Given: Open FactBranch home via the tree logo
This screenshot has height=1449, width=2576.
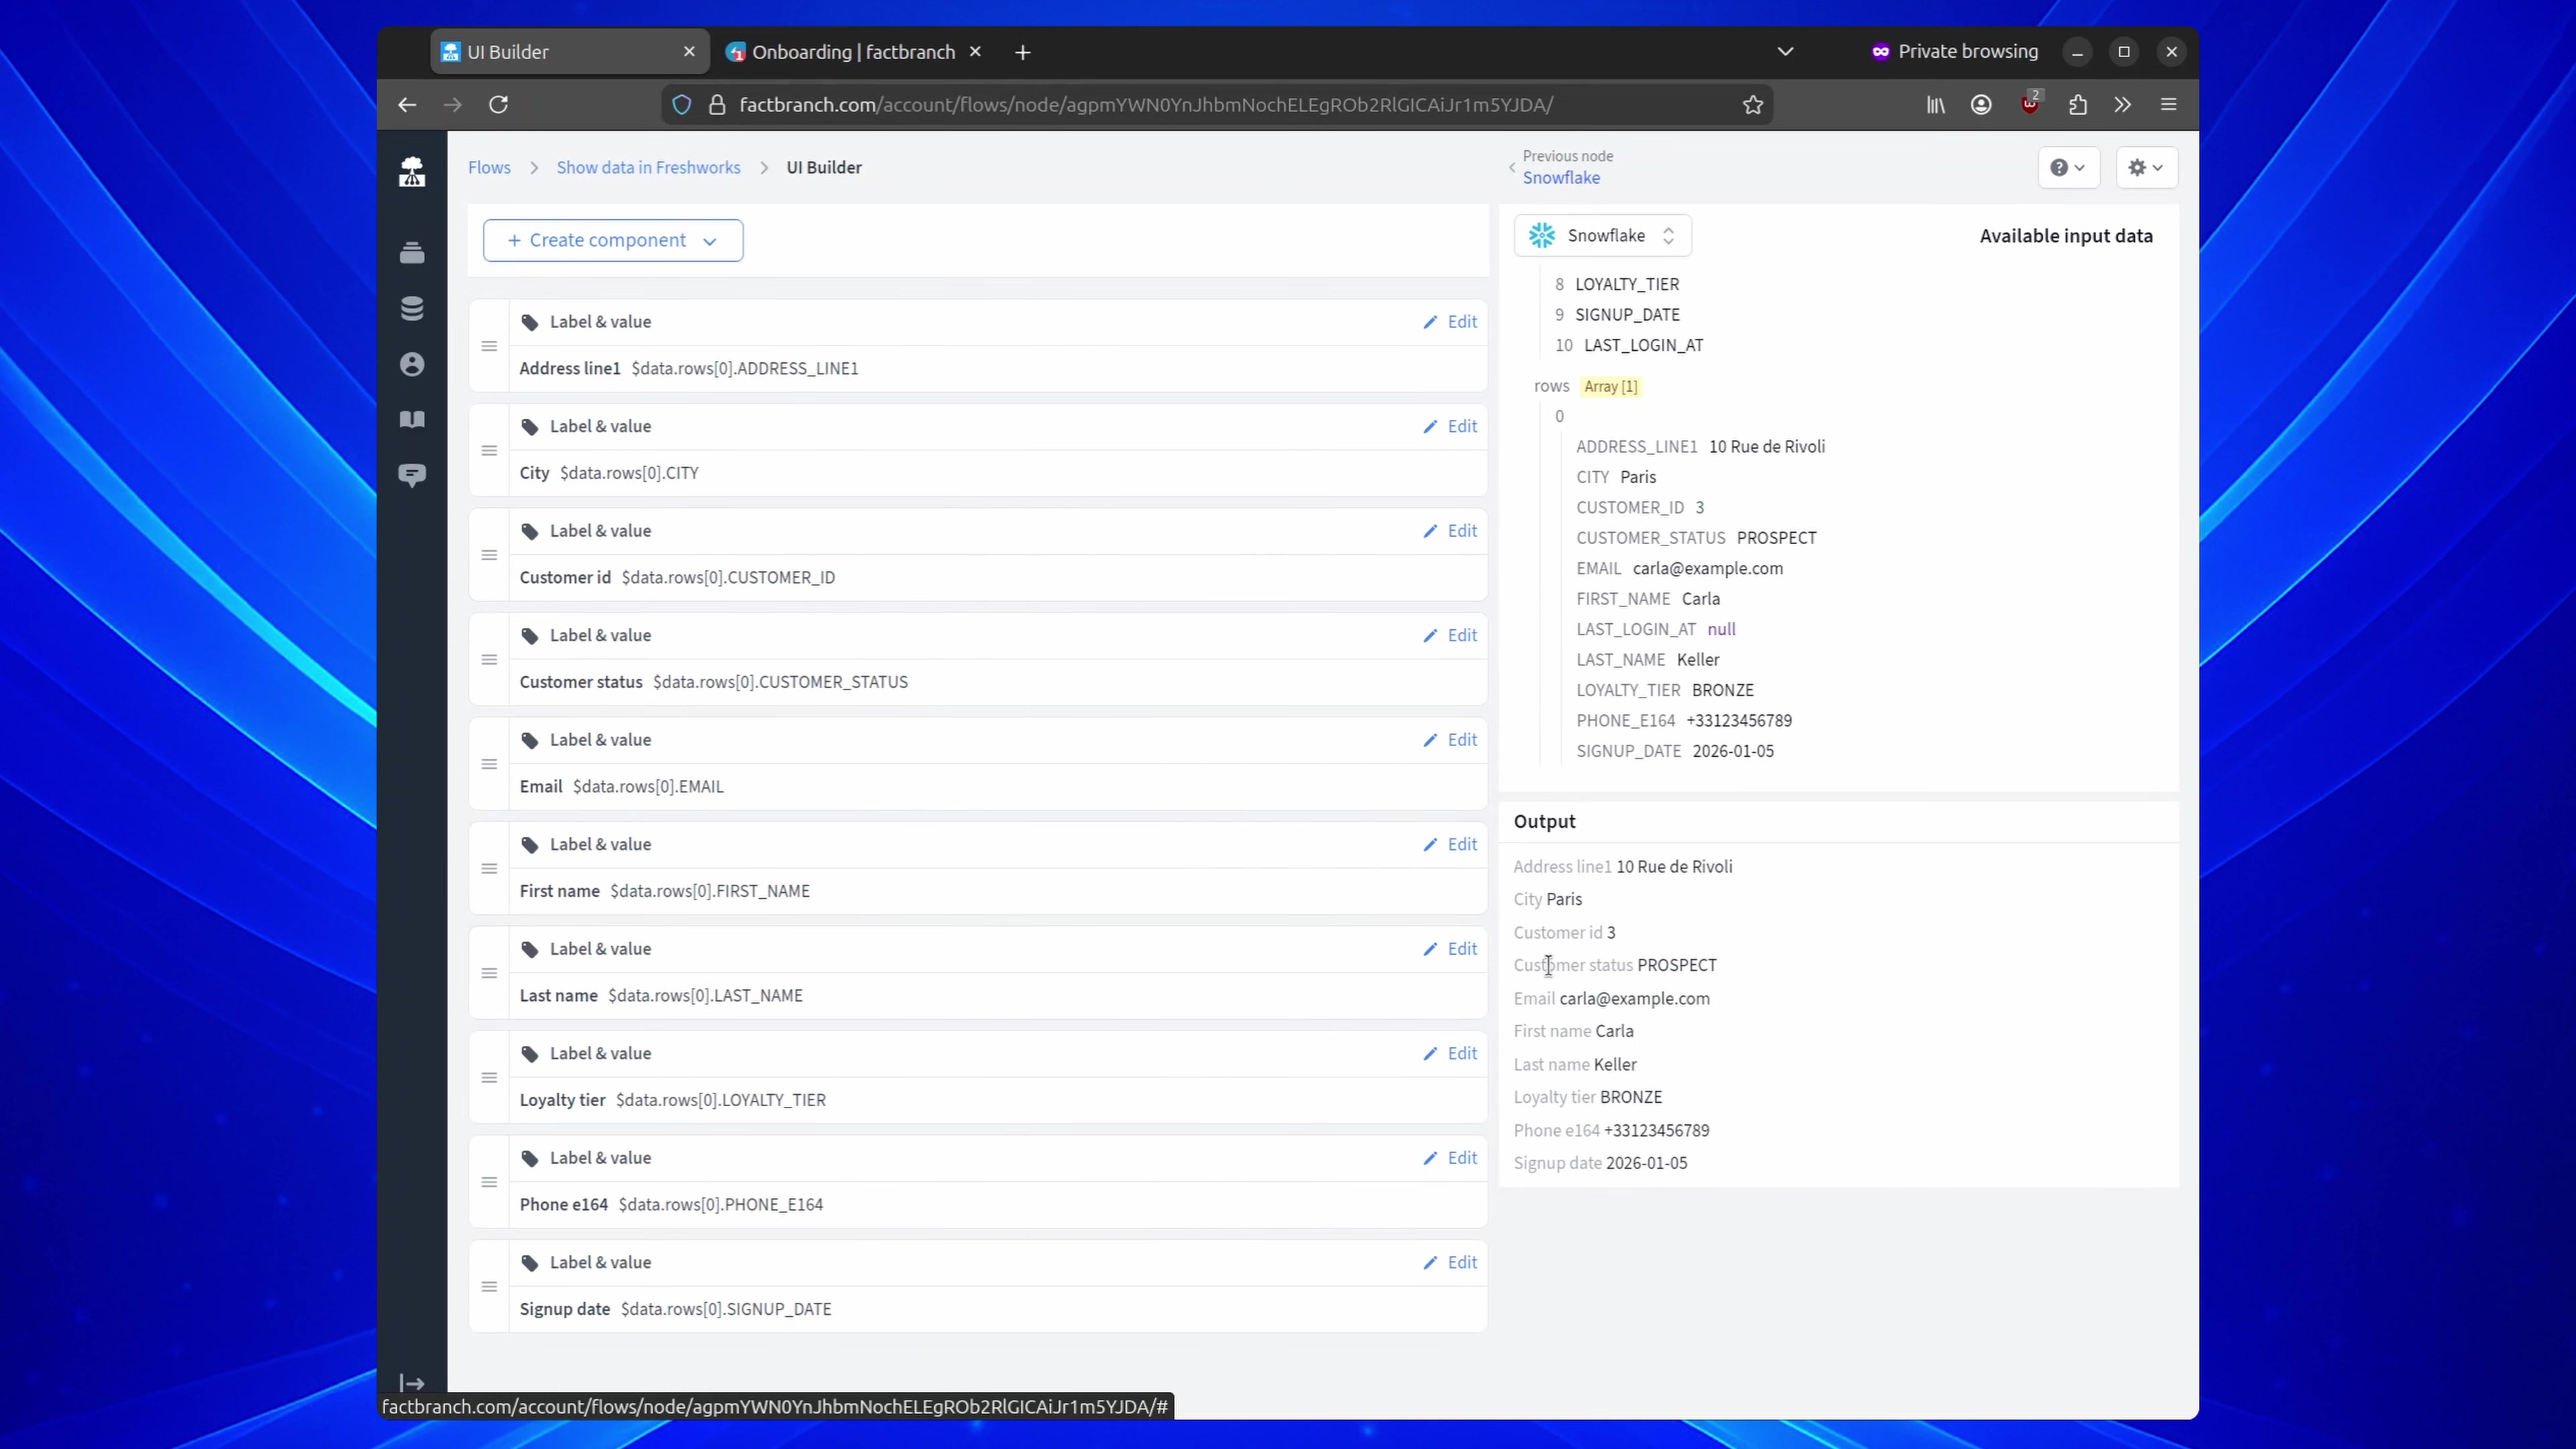Looking at the screenshot, I should click(x=412, y=170).
